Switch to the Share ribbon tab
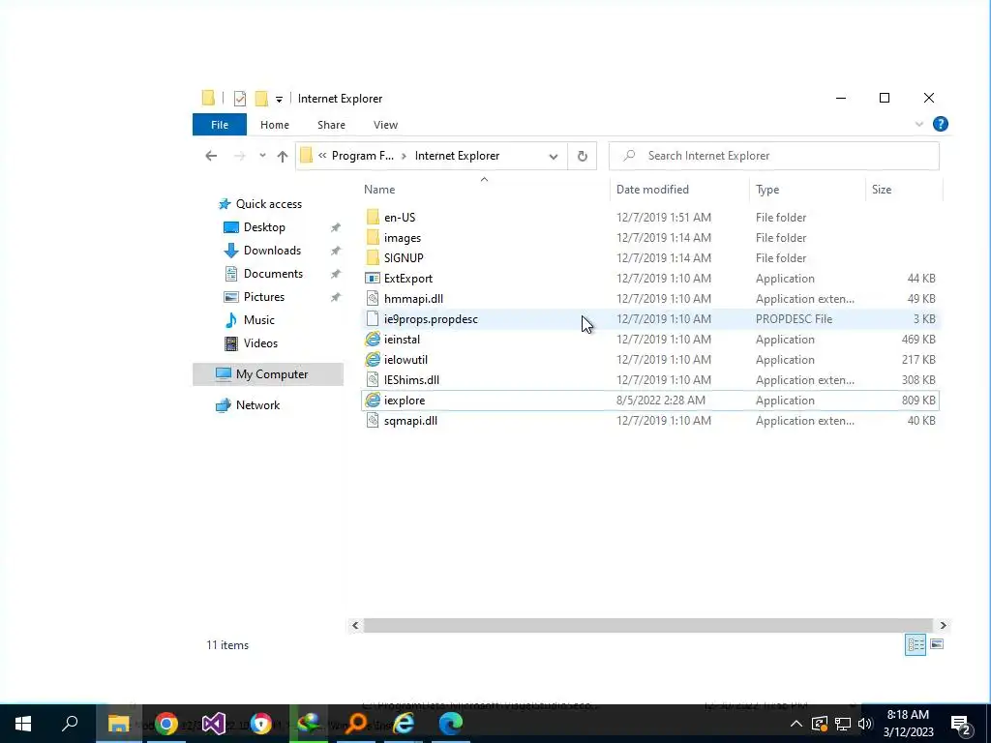Viewport: 991px width, 743px height. 331,125
